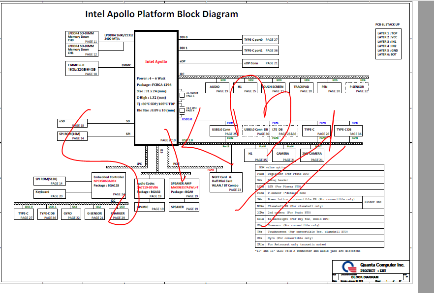Click the Either one table cell
This screenshot has height=293, width=434.
(373, 202)
